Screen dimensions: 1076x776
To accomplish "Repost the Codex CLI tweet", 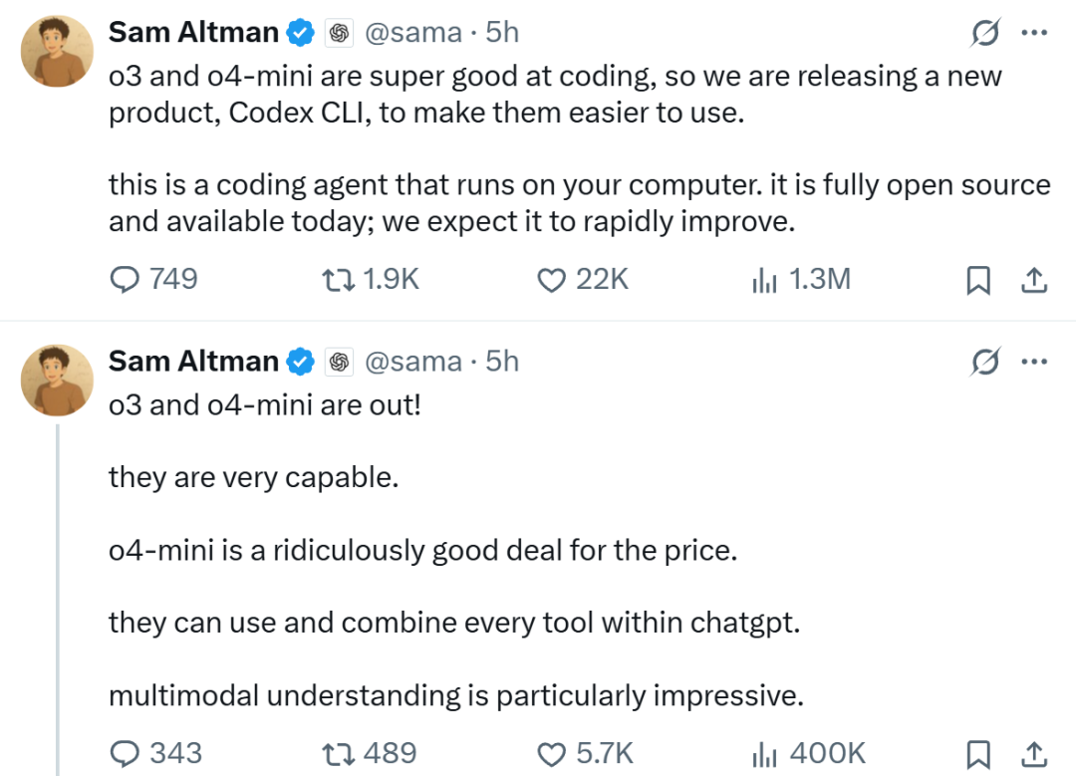I will point(370,279).
